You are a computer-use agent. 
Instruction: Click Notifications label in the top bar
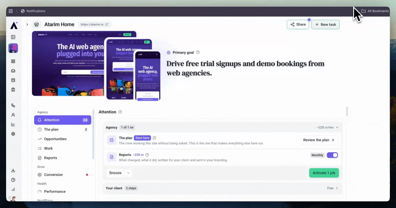[36, 11]
